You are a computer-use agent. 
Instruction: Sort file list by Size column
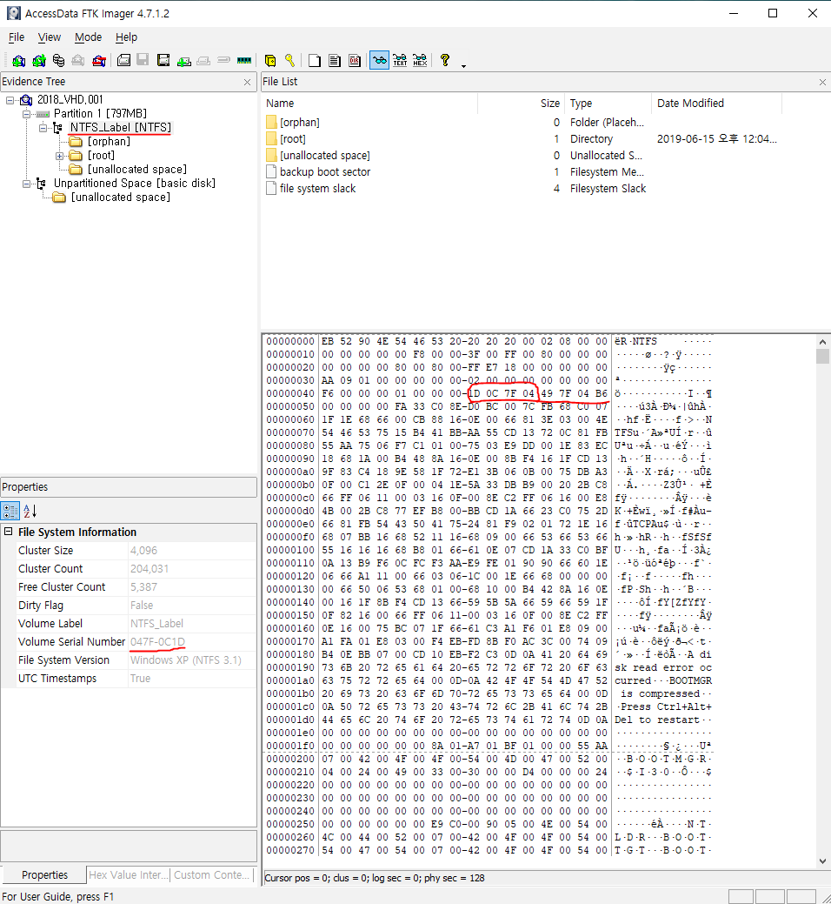[x=522, y=104]
